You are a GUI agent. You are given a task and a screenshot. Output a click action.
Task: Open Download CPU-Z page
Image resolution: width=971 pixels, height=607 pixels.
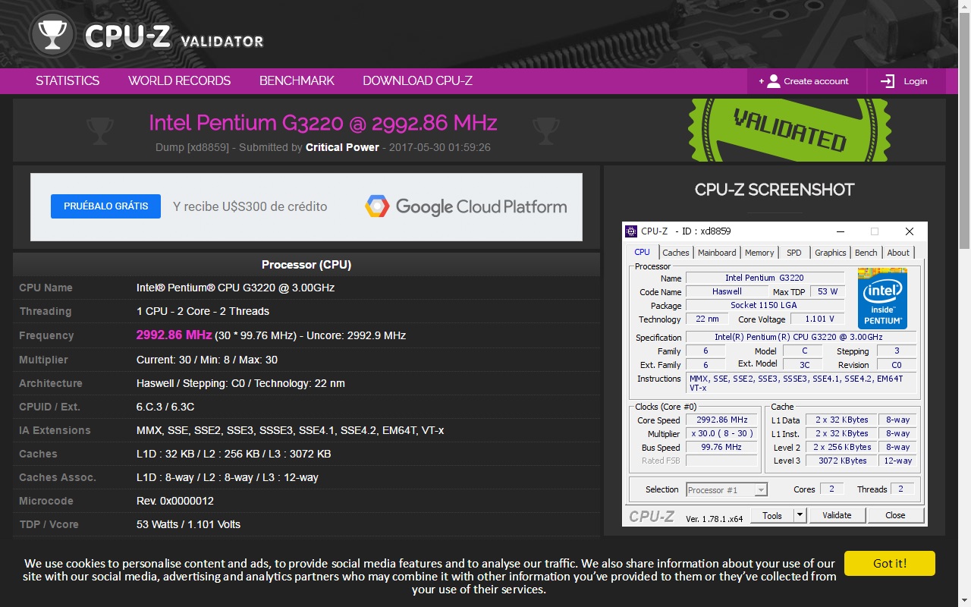tap(417, 81)
